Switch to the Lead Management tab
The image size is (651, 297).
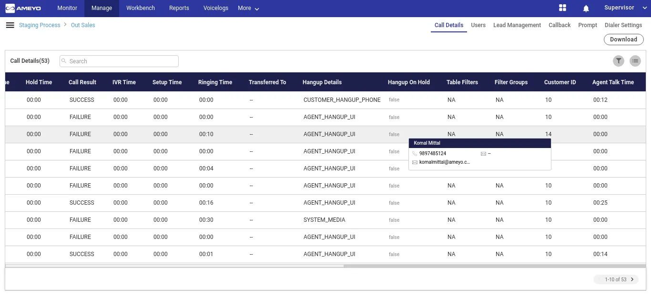coord(517,25)
